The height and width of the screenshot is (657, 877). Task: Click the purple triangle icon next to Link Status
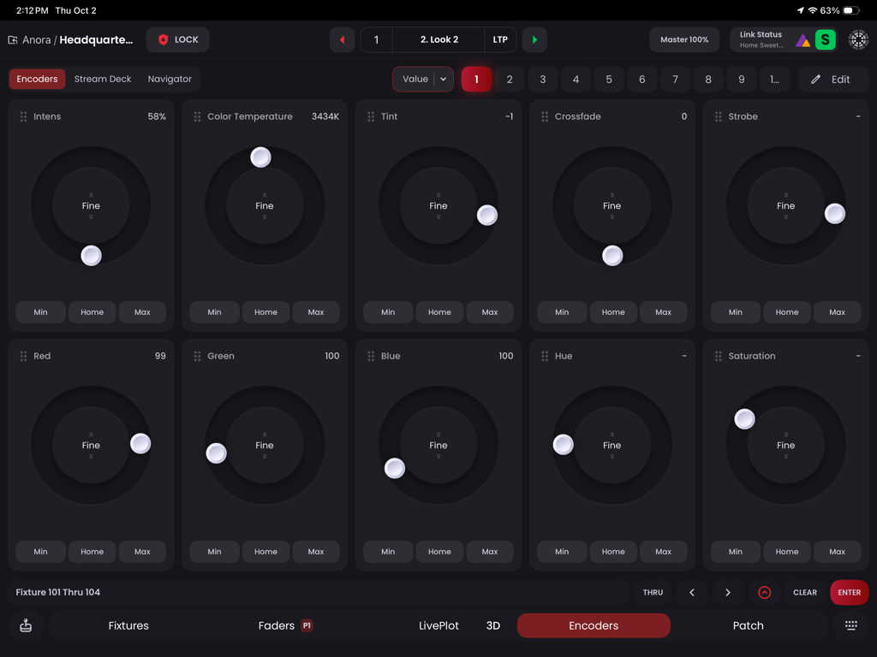tap(802, 39)
